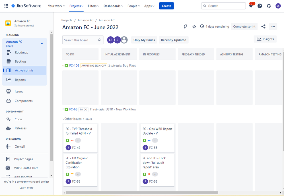
Task: Open Releases in the sidebar
Action: [24, 128]
